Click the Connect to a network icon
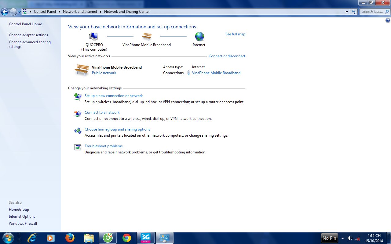The height and width of the screenshot is (244, 391). (x=78, y=114)
